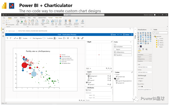This screenshot has width=172, height=107.
Task: Click the Eraser icon in chart toolbar
Action: pos(82,38)
